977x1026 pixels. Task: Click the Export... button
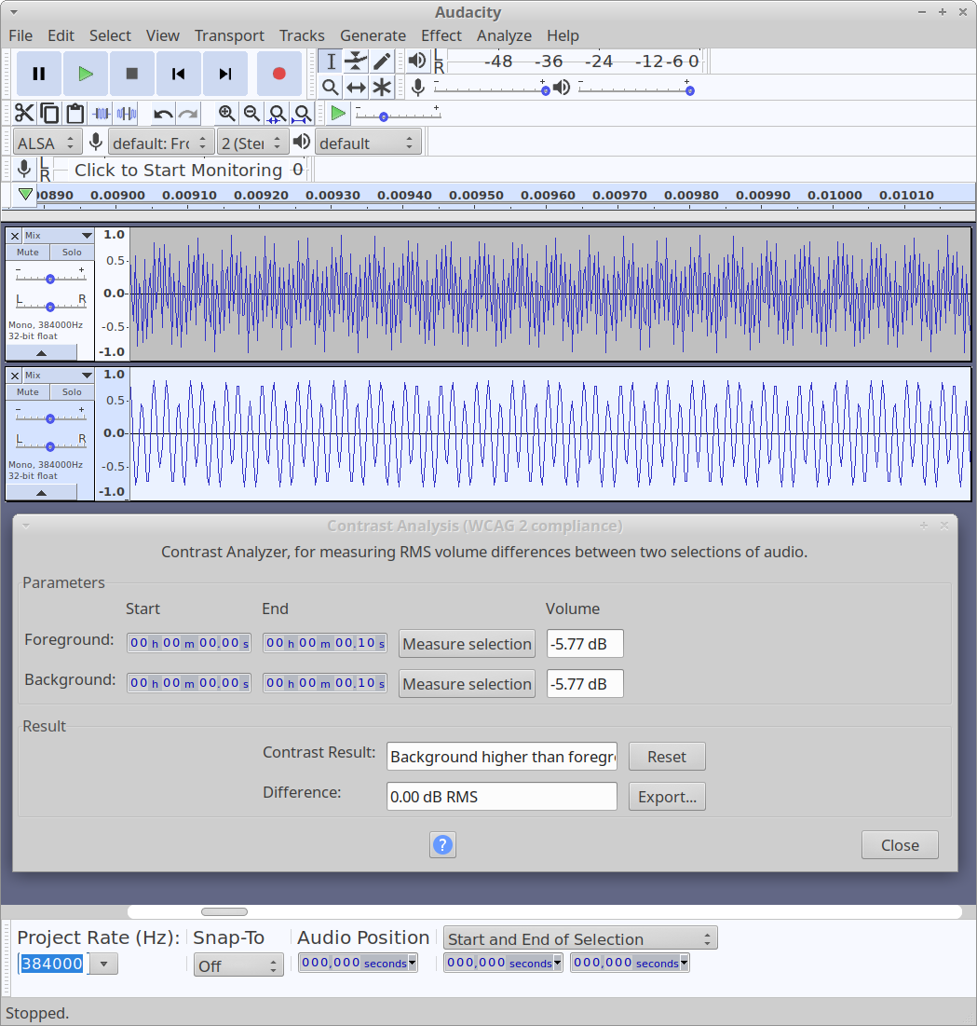point(667,797)
